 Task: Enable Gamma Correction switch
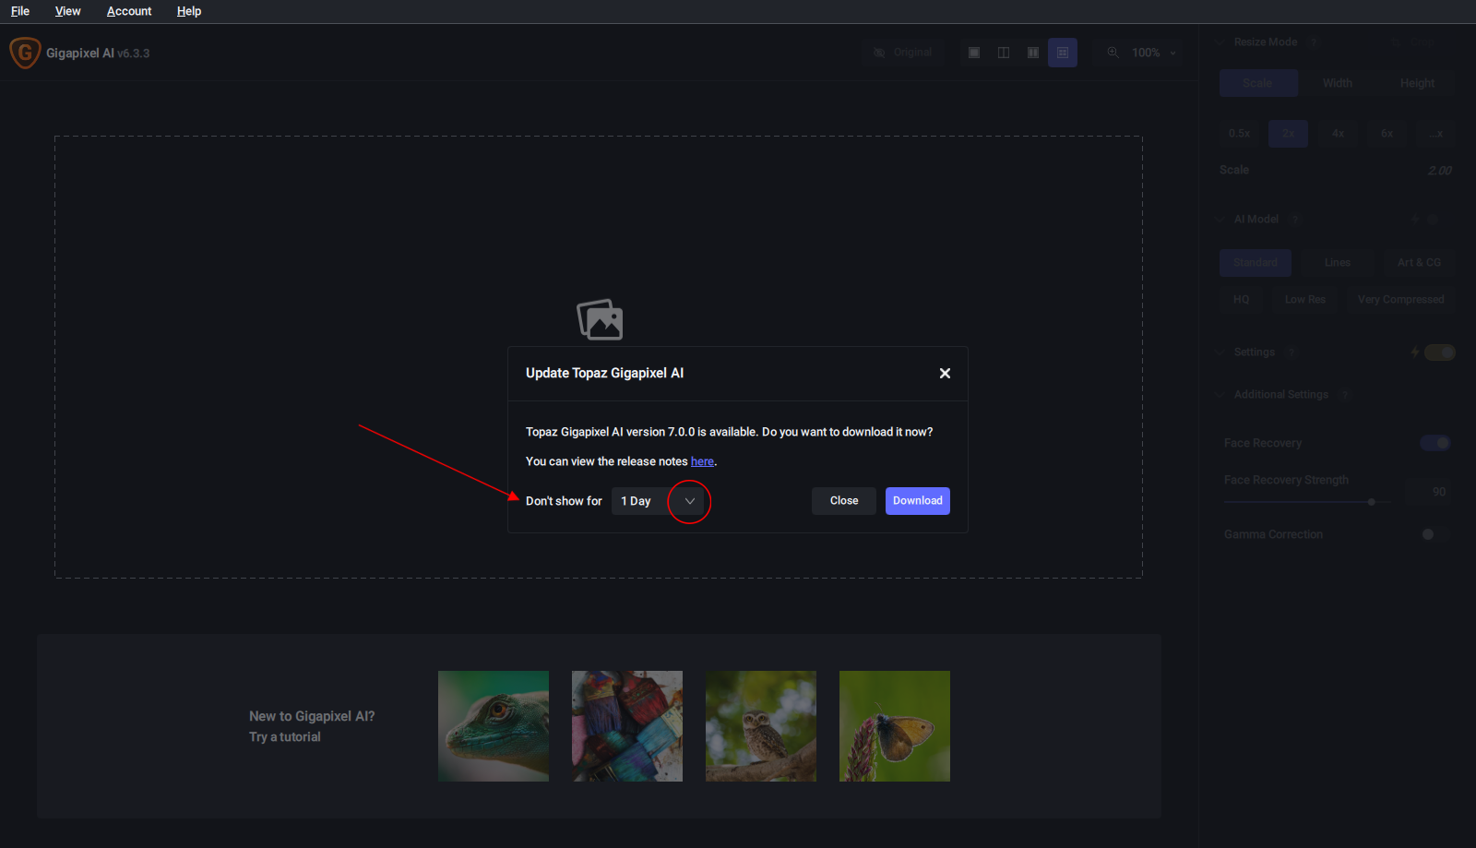(1436, 534)
